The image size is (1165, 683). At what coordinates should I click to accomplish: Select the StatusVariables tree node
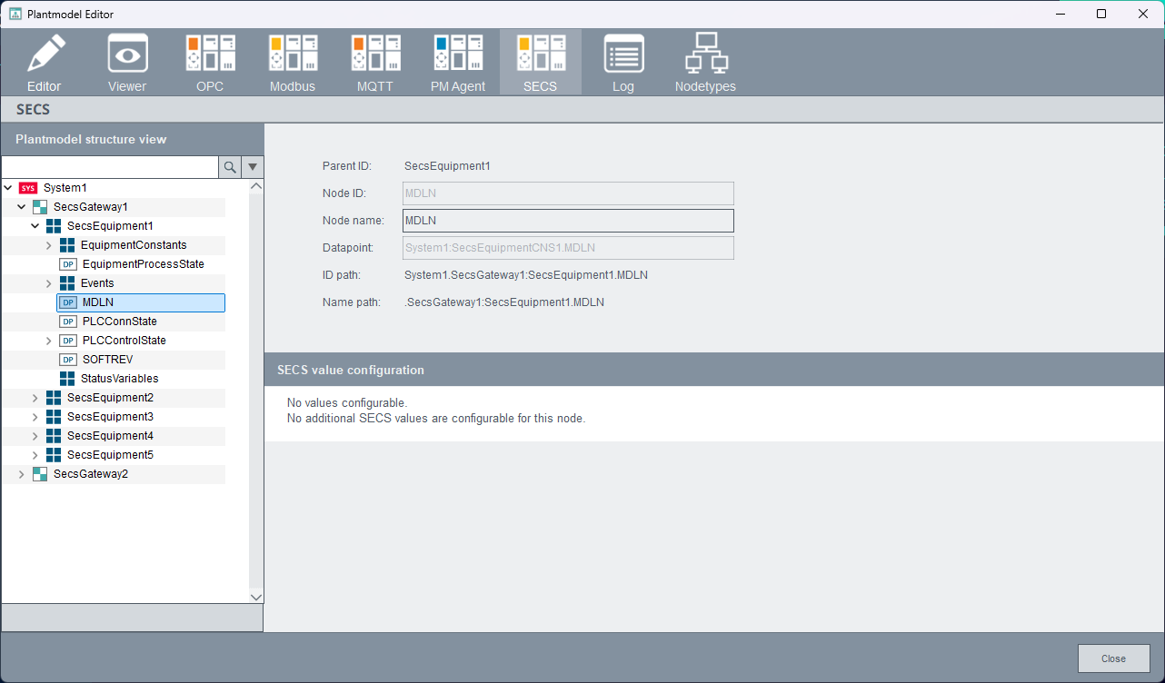[x=119, y=379]
